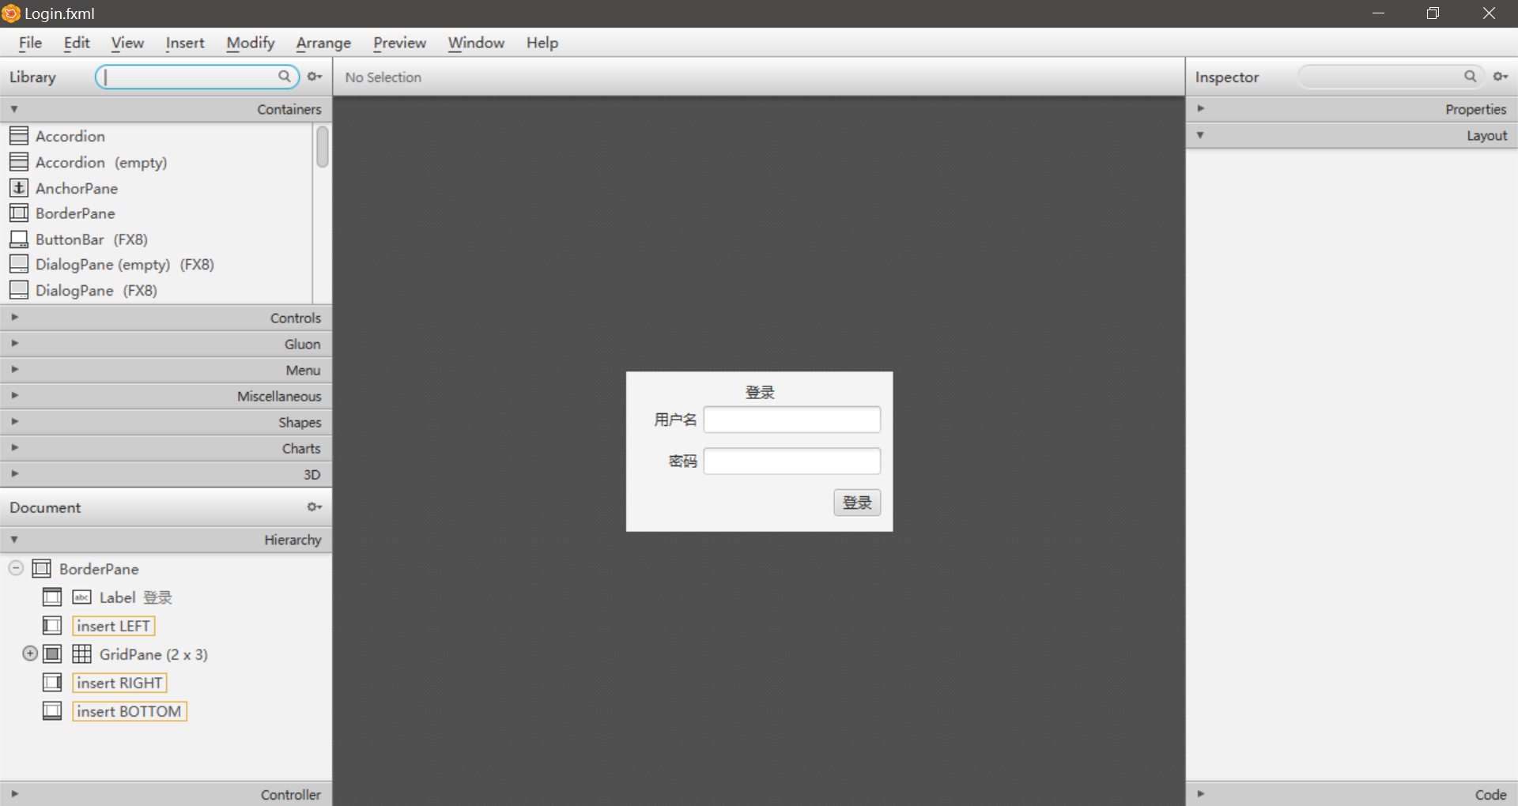The image size is (1518, 806).
Task: Click the DialogPane (FX8) library icon
Action: coord(19,290)
